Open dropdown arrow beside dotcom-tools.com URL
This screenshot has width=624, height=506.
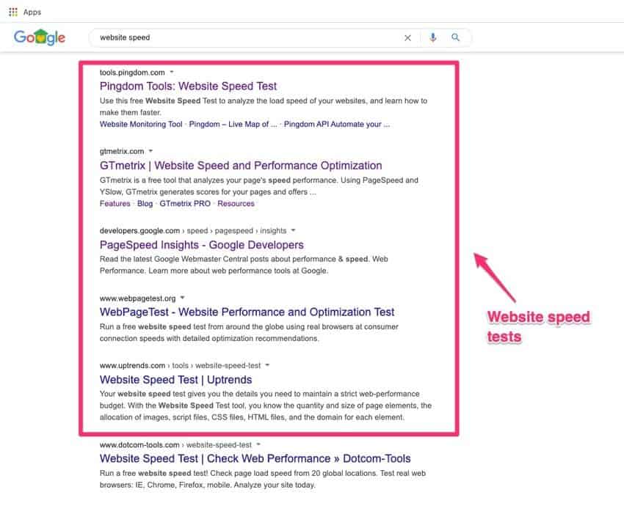tap(258, 444)
